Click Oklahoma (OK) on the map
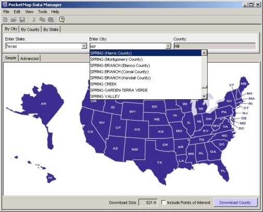The height and width of the screenshot is (212, 263). [x=165, y=144]
